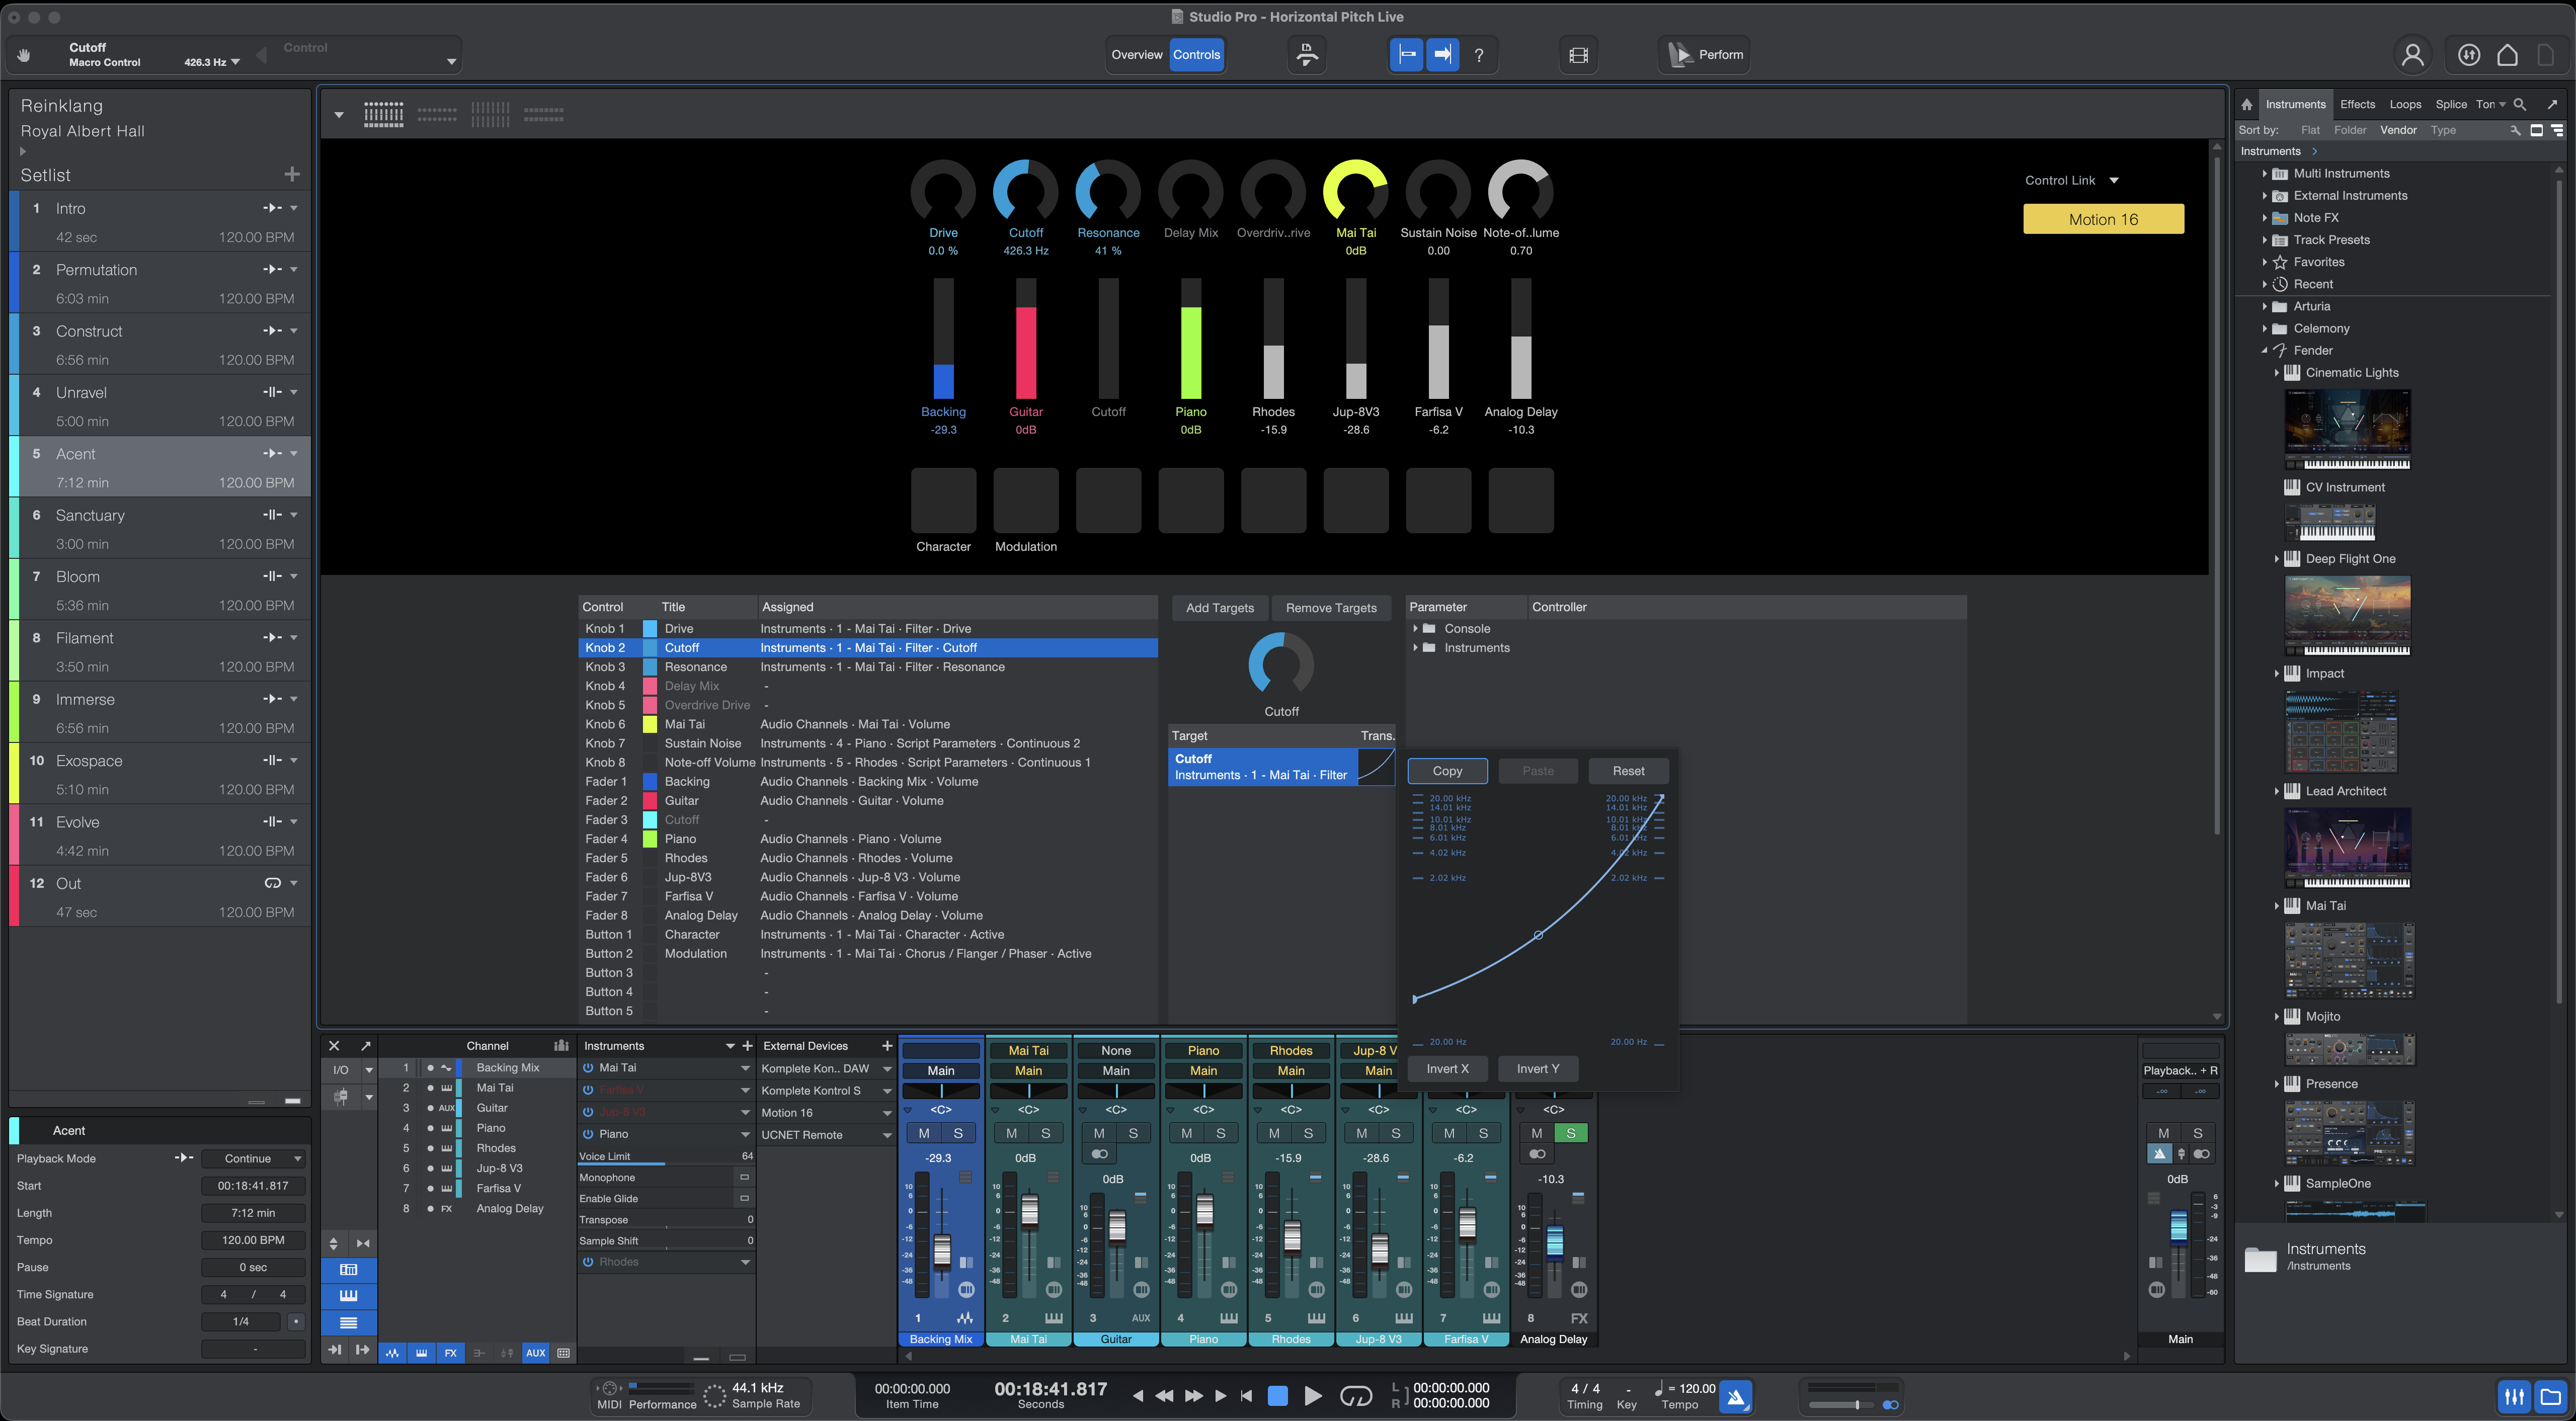2576x1421 pixels.
Task: Click the wrench icon in browser sort bar
Action: coord(2516,130)
